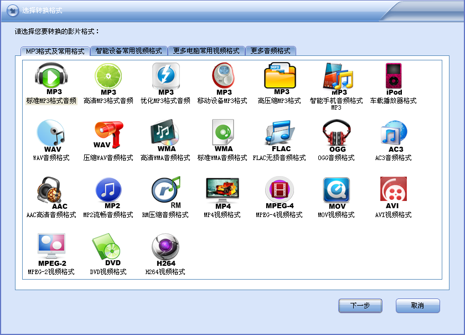
Task: Click the label MPEG-2视频格式
Action: tap(51, 272)
